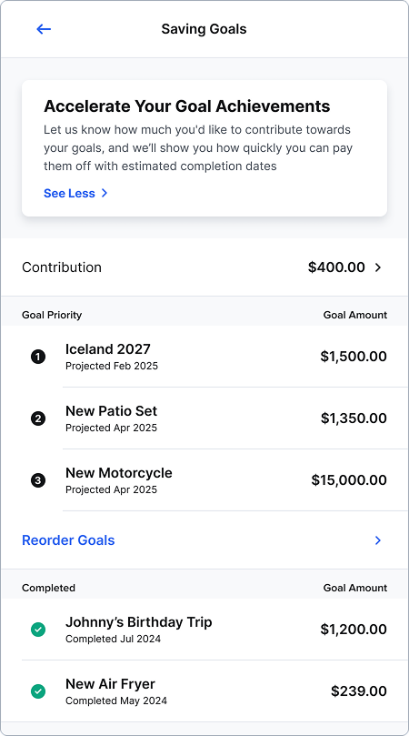Click the green checkmark for New Air Fryer
409x736 pixels.
tap(38, 691)
